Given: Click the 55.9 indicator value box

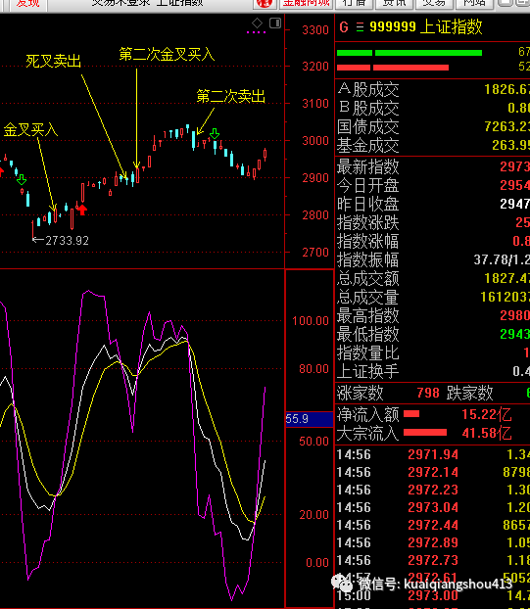Looking at the screenshot, I should (310, 419).
